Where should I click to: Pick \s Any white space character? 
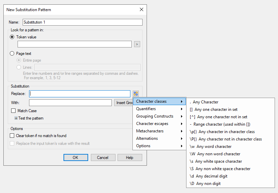pyautogui.click(x=216, y=161)
